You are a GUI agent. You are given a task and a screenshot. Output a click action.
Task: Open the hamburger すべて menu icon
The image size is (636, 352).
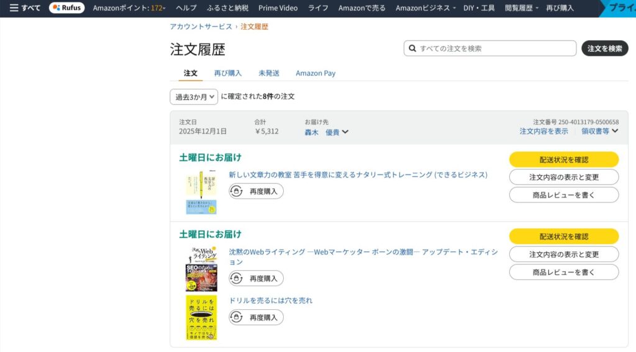point(14,8)
